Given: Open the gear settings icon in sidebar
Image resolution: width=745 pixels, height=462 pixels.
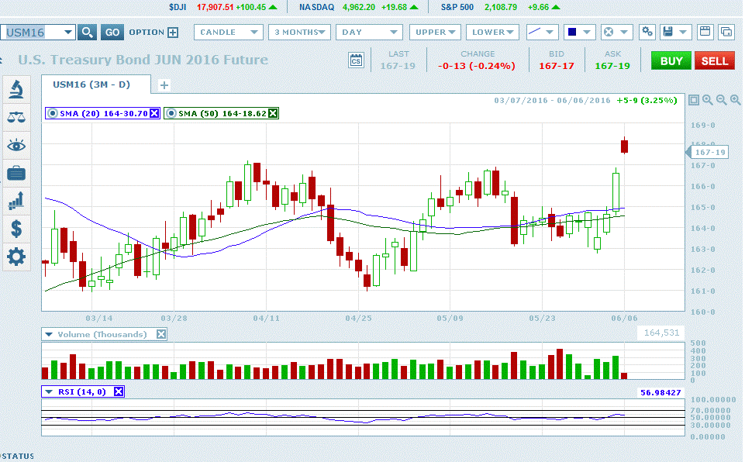Looking at the screenshot, I should click(16, 256).
